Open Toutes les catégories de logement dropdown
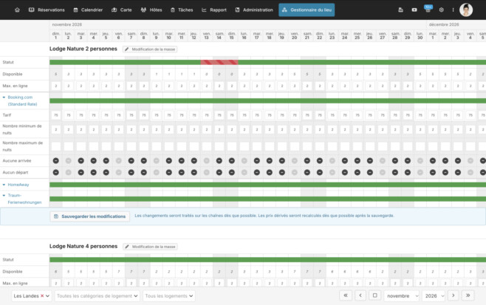This screenshot has height=305, width=486. 97,296
